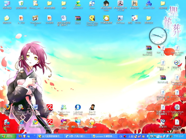Viewport: 186px width, 139px height.
Task: Launch Open PCMan Combo 2007
Action: point(92,21)
